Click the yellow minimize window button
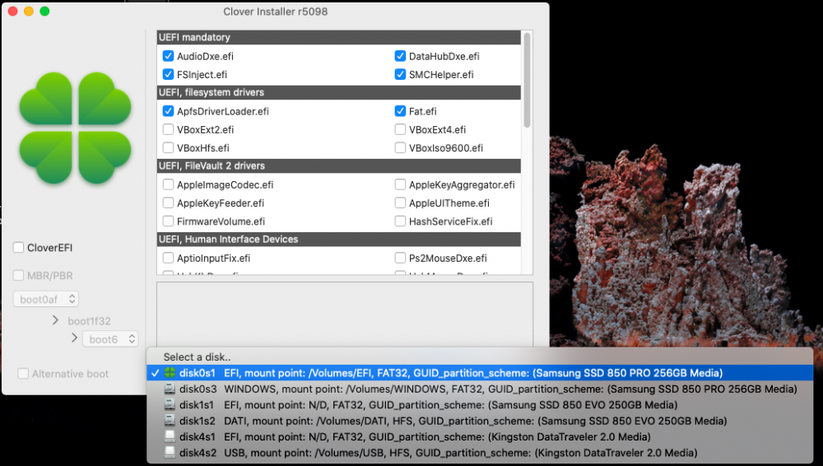Viewport: 823px width, 466px height. tap(29, 11)
